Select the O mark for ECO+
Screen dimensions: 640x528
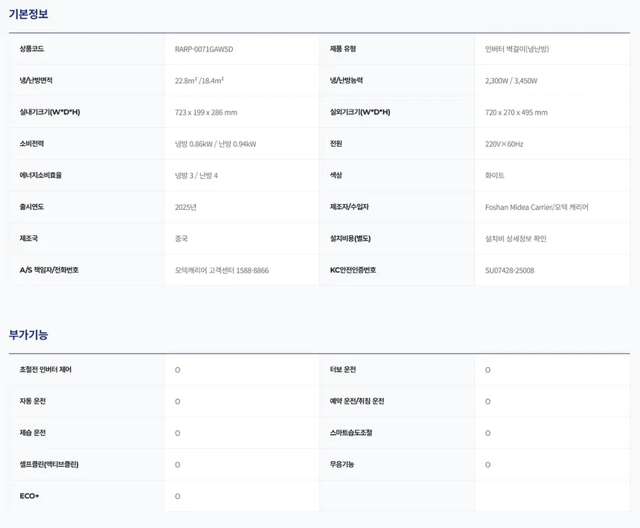[x=178, y=497]
